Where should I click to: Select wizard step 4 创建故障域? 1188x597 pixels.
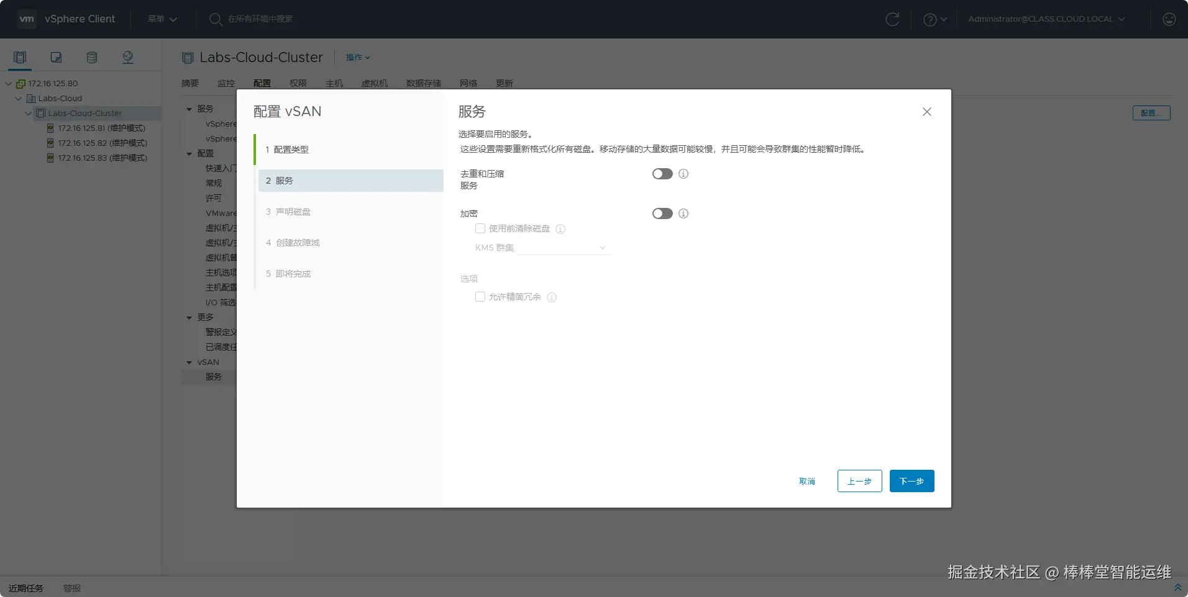pyautogui.click(x=350, y=243)
